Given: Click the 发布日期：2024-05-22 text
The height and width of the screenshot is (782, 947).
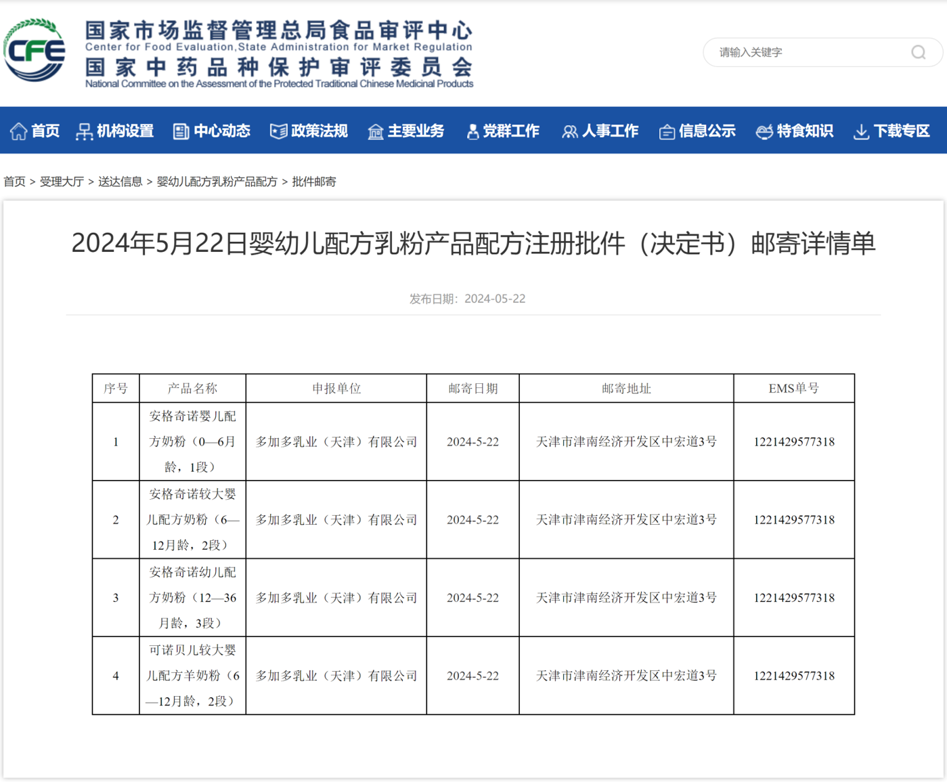Looking at the screenshot, I should pyautogui.click(x=467, y=299).
